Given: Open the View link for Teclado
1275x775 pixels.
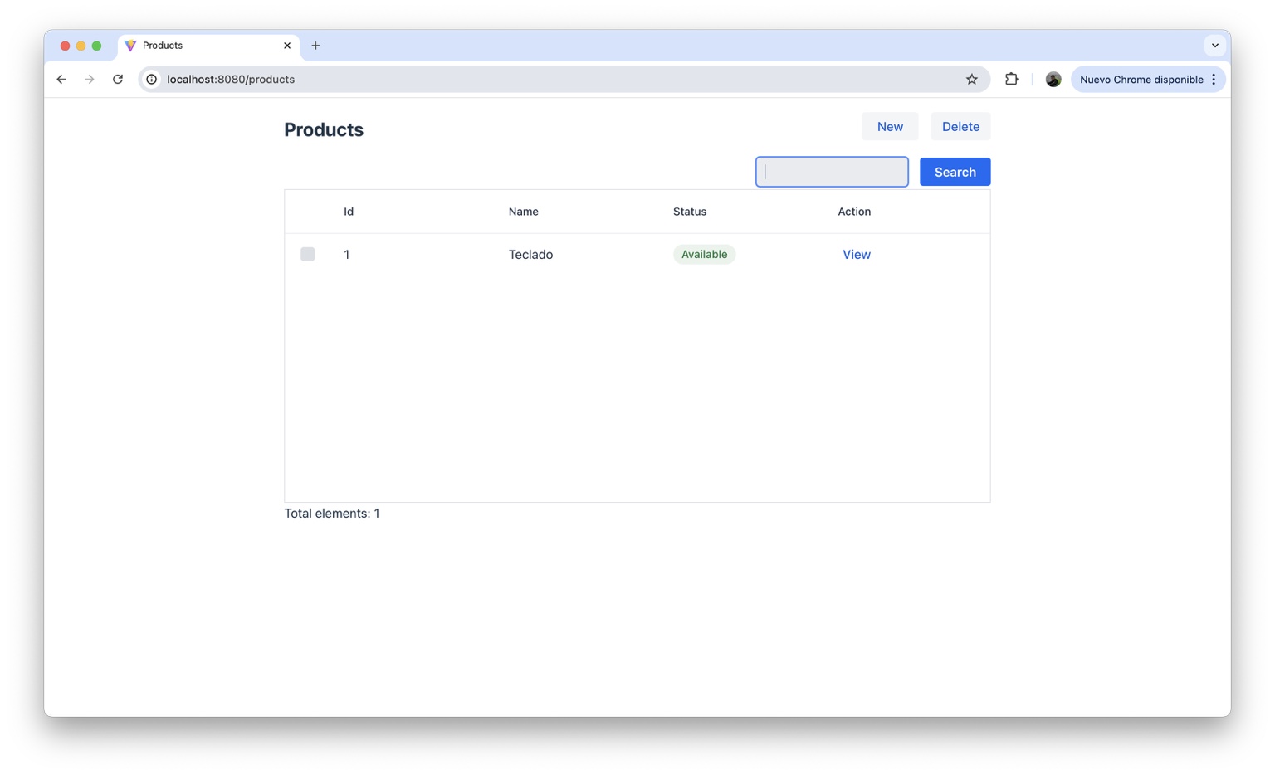Looking at the screenshot, I should tap(856, 254).
